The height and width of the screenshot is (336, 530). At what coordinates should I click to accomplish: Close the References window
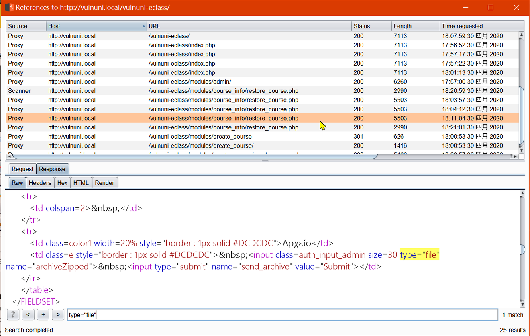(x=517, y=8)
